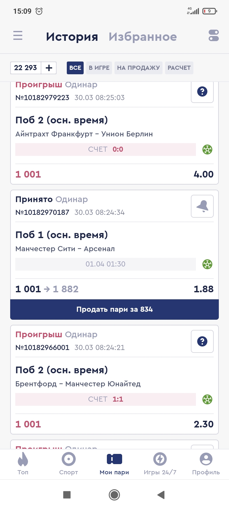The height and width of the screenshot is (510, 229).
Task: Open the hamburger menu
Action: click(x=18, y=35)
